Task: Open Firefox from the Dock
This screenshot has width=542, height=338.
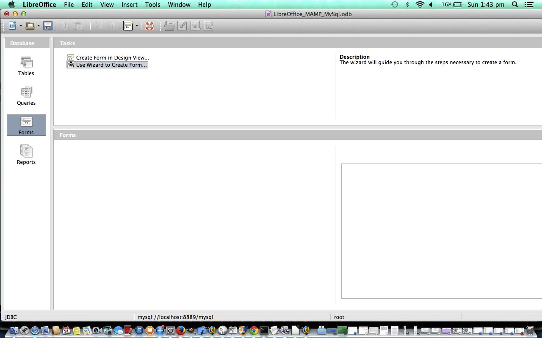Action: pyautogui.click(x=181, y=330)
